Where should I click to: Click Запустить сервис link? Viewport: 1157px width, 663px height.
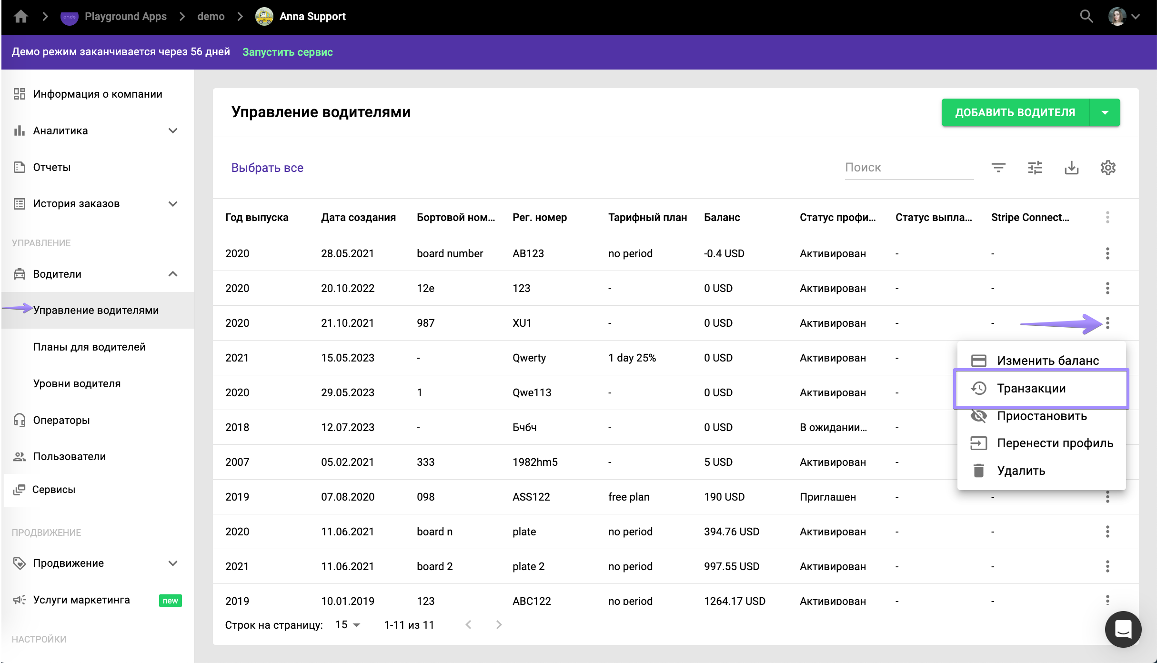tap(287, 52)
